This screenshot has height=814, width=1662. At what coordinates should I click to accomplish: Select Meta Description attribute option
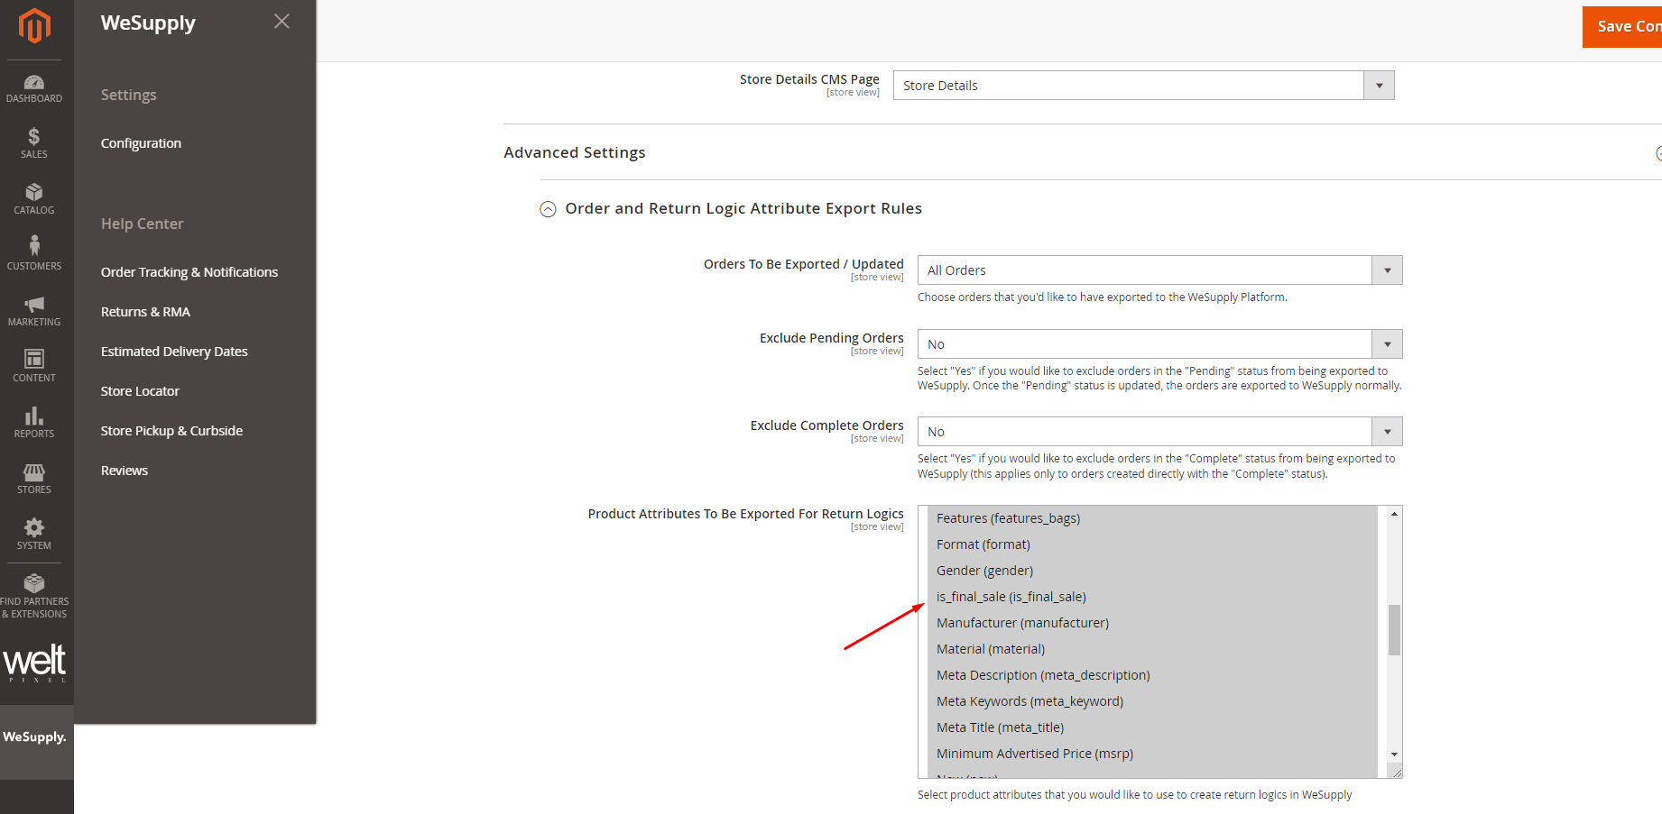tap(1152, 675)
